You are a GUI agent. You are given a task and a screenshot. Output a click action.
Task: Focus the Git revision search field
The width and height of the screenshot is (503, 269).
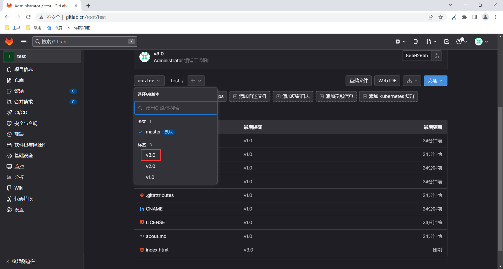(176, 108)
